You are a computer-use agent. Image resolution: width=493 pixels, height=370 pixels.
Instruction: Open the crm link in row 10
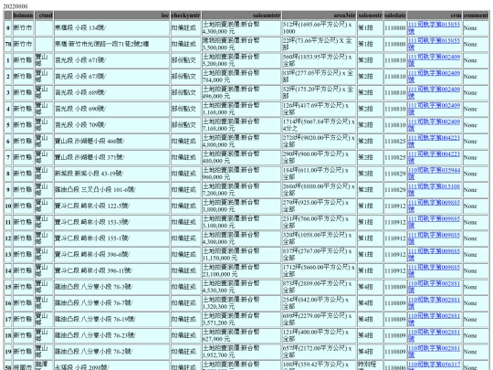434,206
